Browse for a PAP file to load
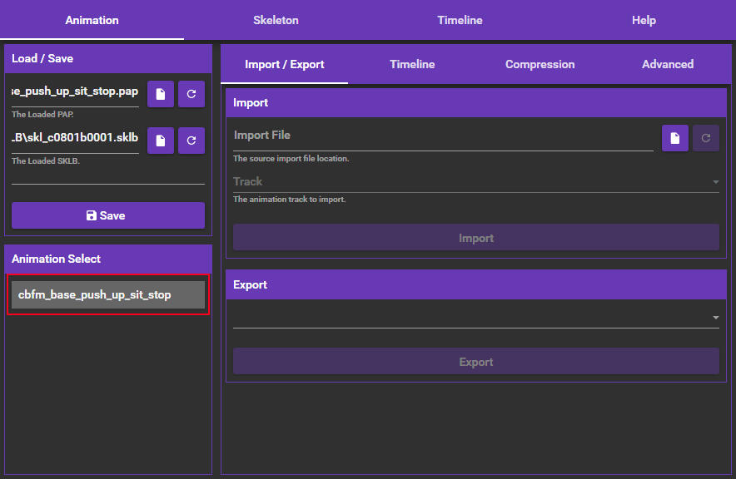The width and height of the screenshot is (736, 479). (161, 94)
